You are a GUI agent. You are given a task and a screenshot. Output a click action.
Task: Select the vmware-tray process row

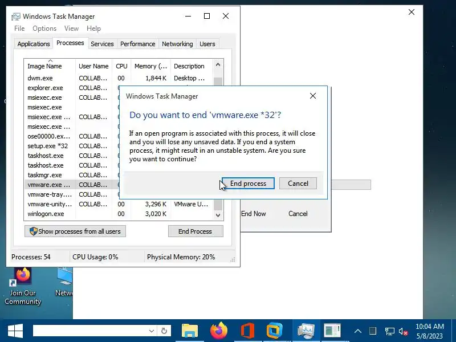point(72,194)
